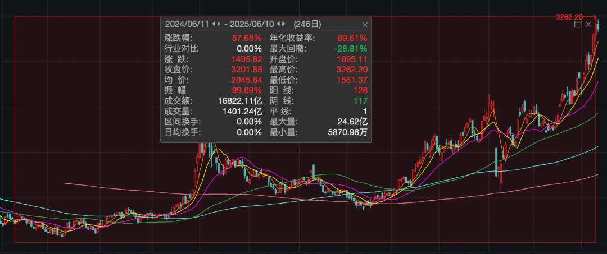The image size is (607, 254).
Task: Open the range selection's stats window icon
Action: pos(578,25)
